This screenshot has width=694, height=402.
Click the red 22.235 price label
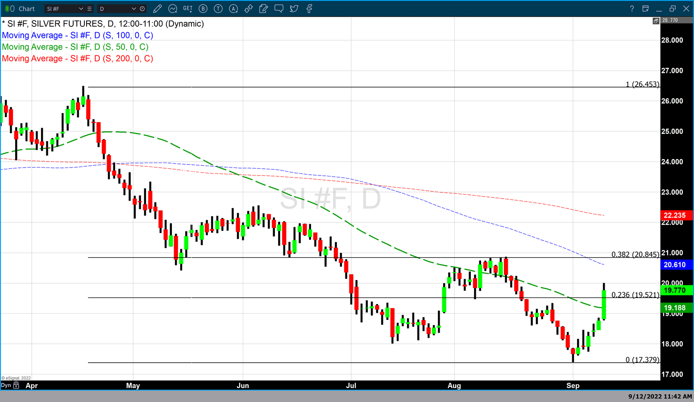tap(674, 215)
